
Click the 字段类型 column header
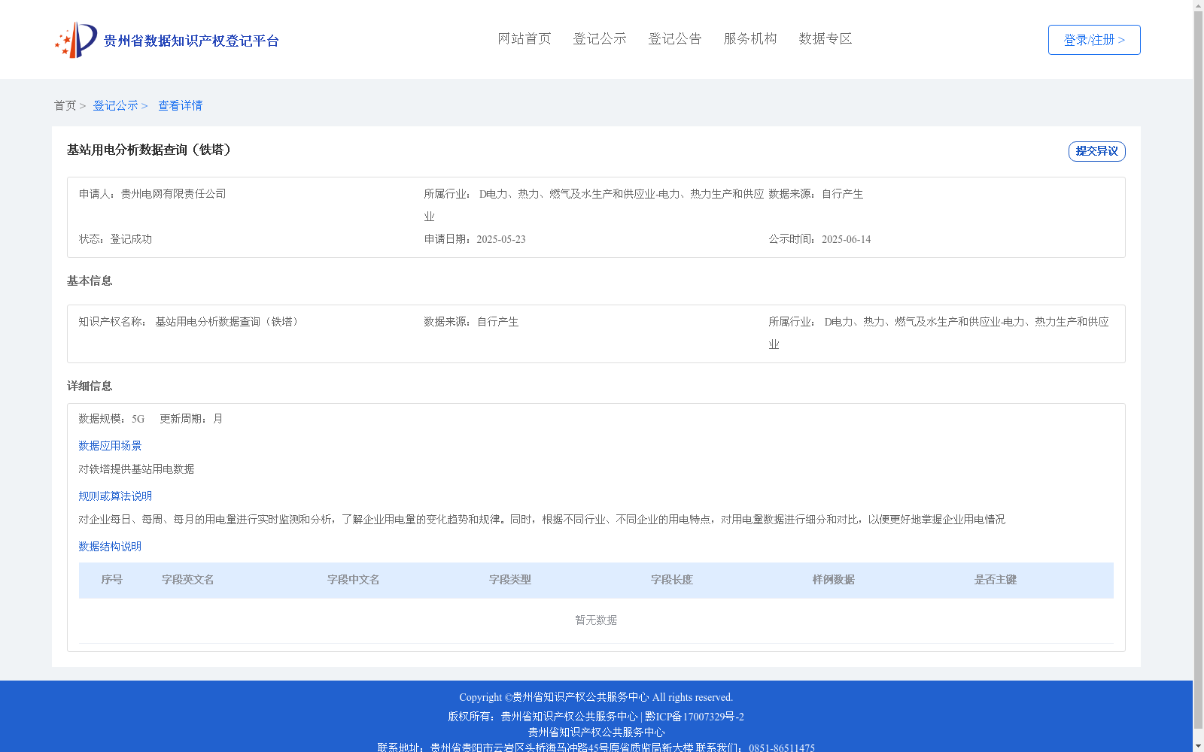(510, 580)
